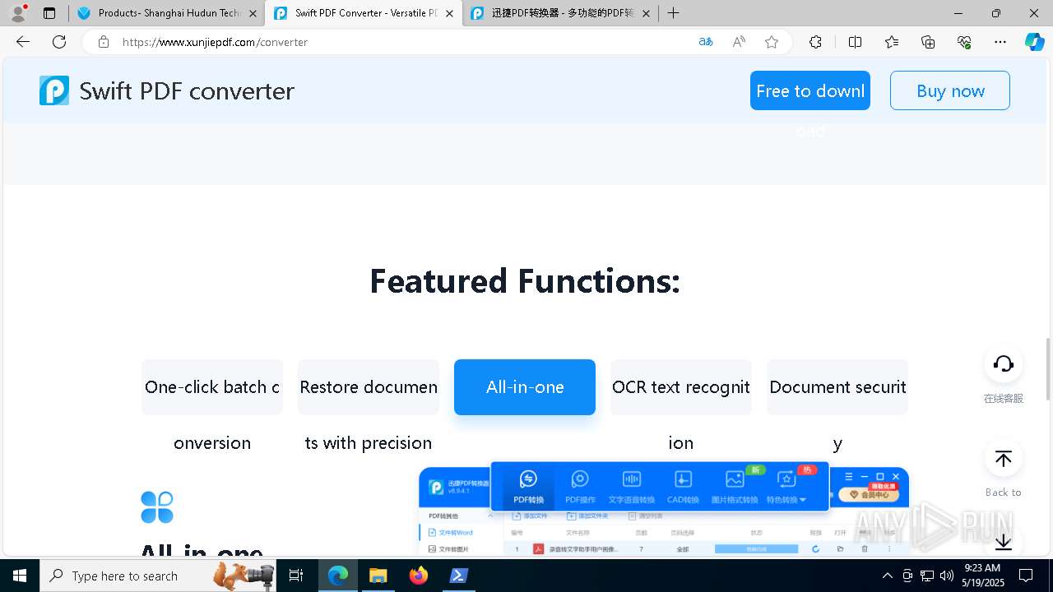Select the All-in-one feature tab
1053x592 pixels.
click(x=525, y=387)
